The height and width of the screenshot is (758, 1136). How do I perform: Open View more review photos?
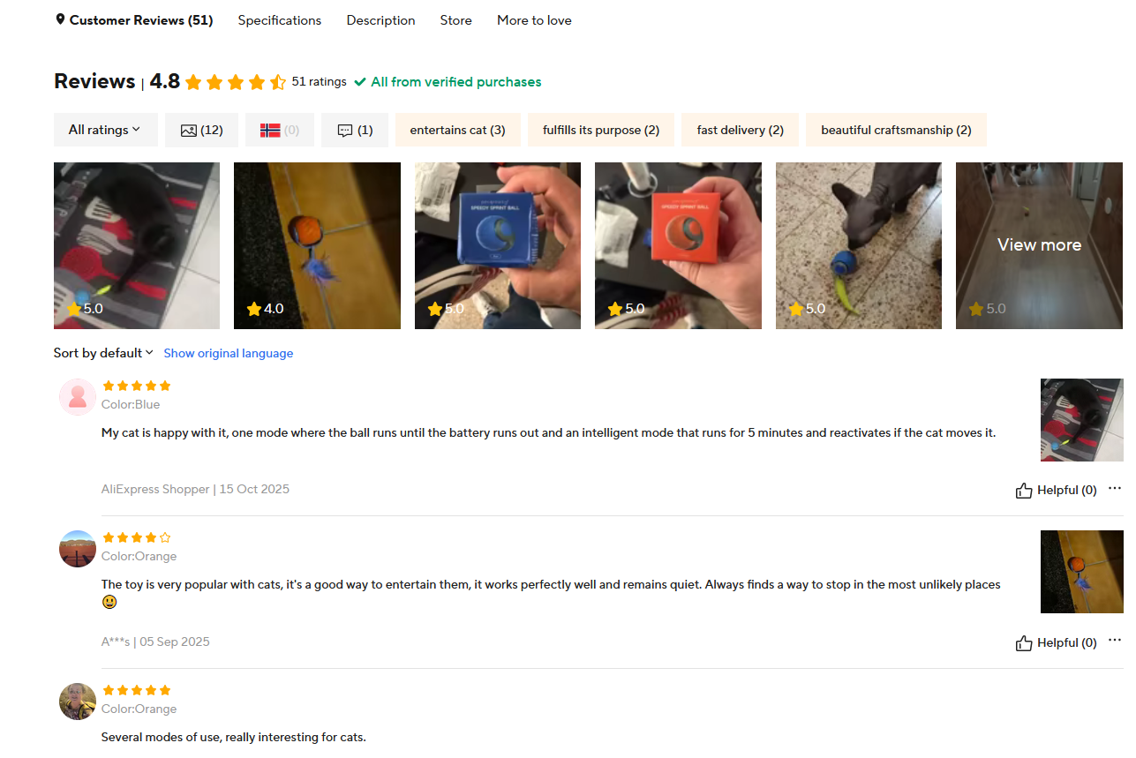(x=1039, y=245)
